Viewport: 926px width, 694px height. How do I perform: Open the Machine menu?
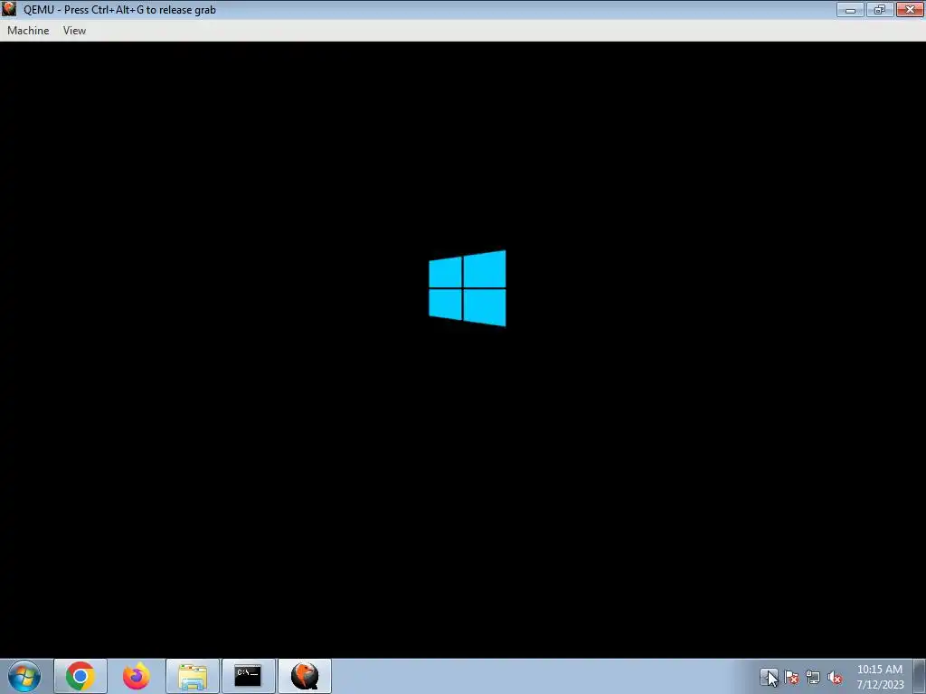[x=28, y=31]
